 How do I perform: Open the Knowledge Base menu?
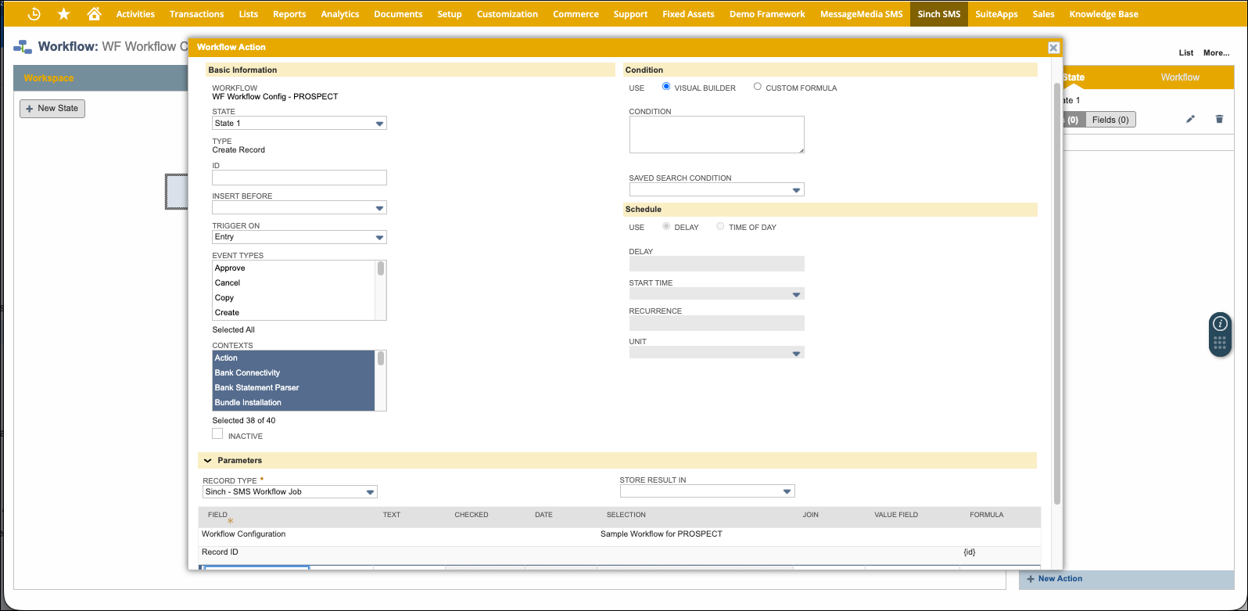click(x=1103, y=14)
